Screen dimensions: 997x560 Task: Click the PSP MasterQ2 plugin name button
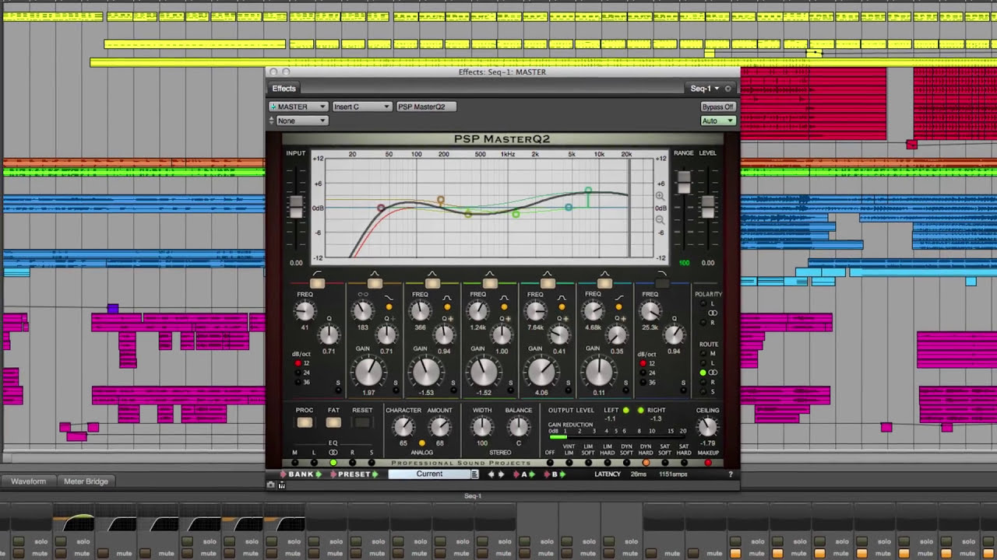(x=425, y=107)
